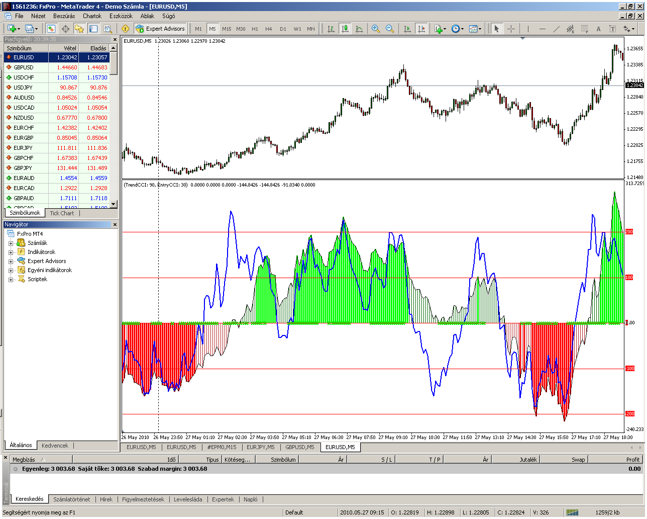Screen dimensions: 647x519
Task: Switch chart to M15 timeframe
Action: pyautogui.click(x=227, y=29)
